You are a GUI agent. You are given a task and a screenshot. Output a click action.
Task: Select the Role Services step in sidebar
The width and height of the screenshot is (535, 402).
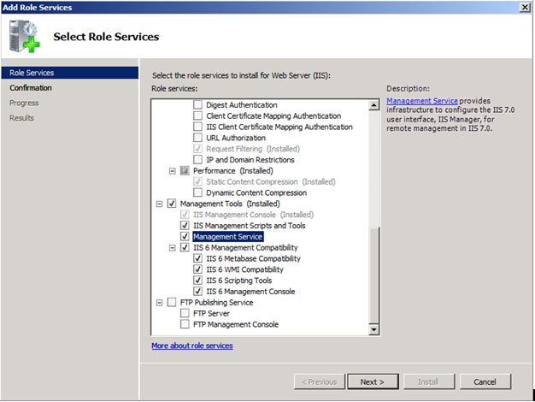[32, 74]
